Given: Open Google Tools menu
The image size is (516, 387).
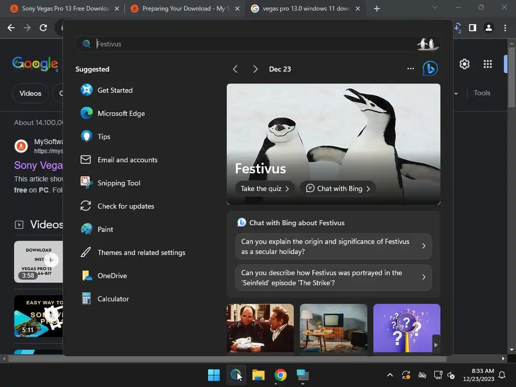Looking at the screenshot, I should click(x=482, y=93).
